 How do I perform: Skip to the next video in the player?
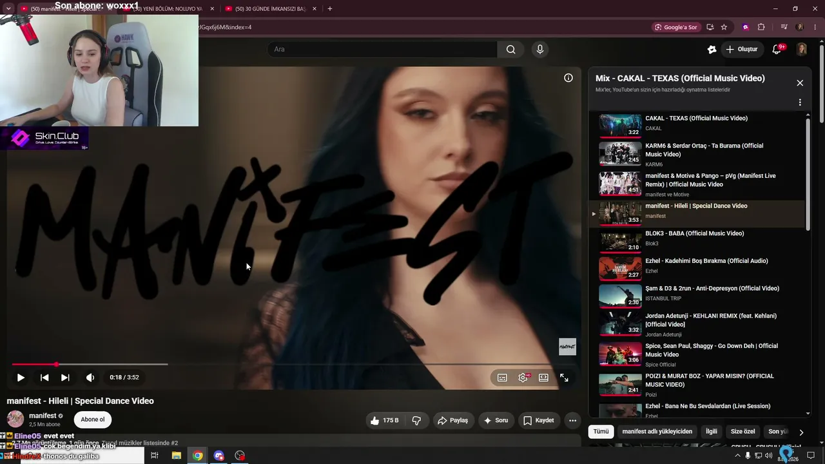point(65,378)
